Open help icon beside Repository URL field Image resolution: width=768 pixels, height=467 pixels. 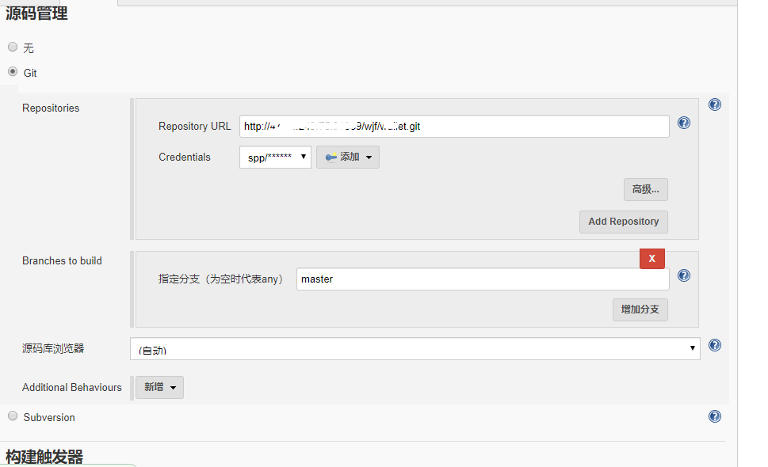pyautogui.click(x=684, y=123)
